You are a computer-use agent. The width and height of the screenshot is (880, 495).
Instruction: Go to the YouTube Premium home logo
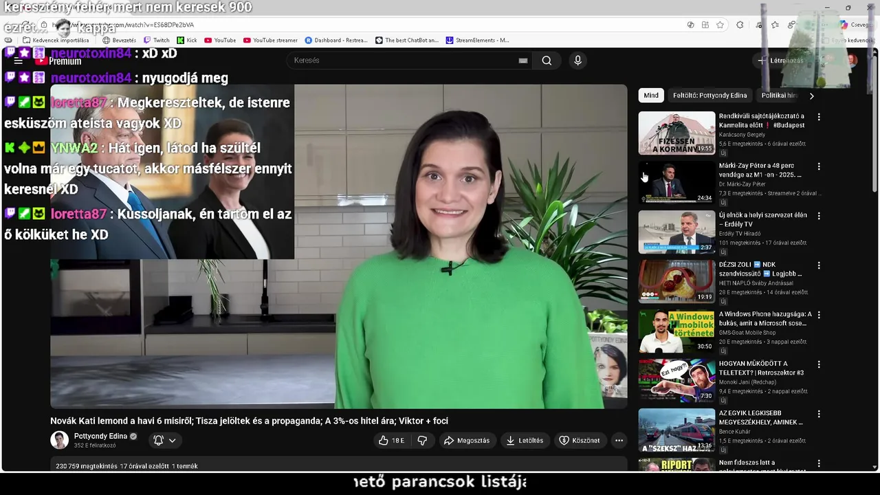58,60
